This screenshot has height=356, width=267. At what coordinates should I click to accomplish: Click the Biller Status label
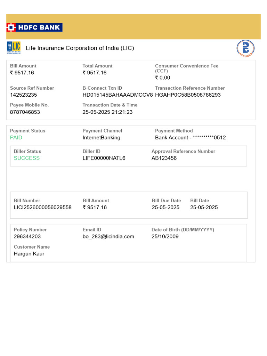point(27,151)
